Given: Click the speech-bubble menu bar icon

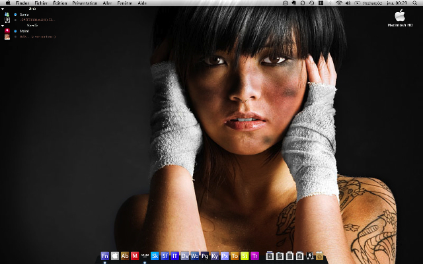Looking at the screenshot, I should [285, 3].
